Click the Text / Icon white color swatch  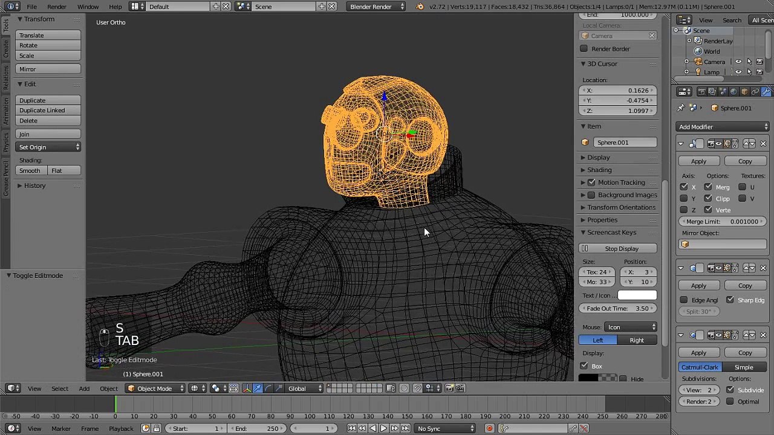click(x=637, y=295)
